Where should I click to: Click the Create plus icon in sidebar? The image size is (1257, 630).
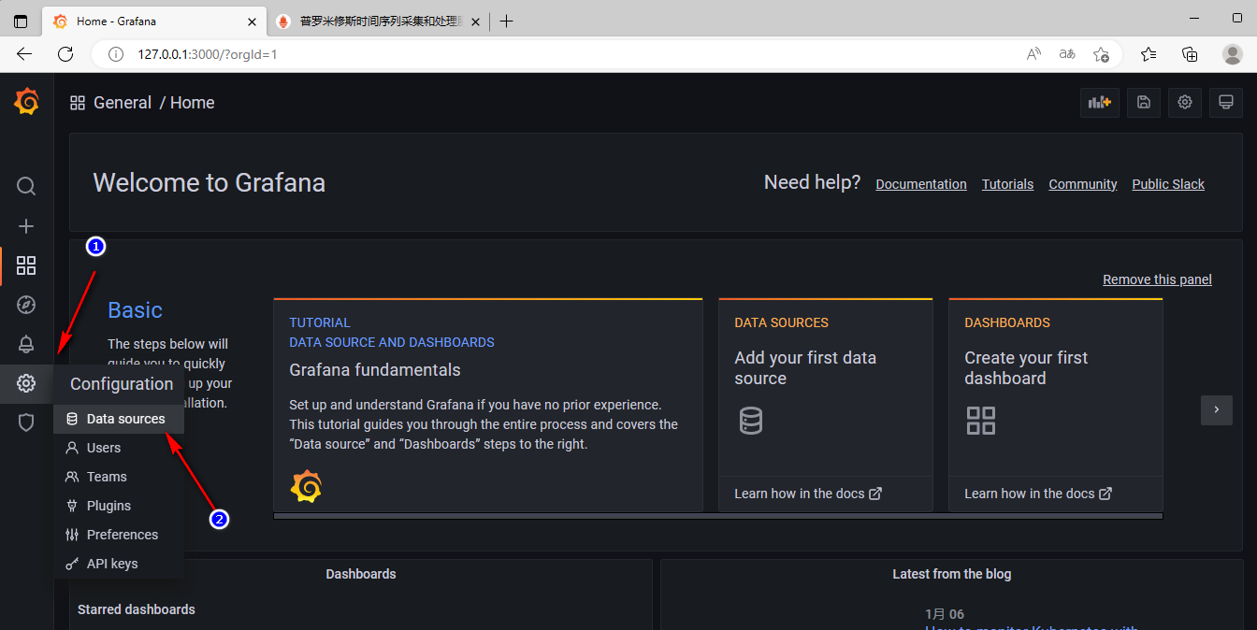(x=26, y=226)
